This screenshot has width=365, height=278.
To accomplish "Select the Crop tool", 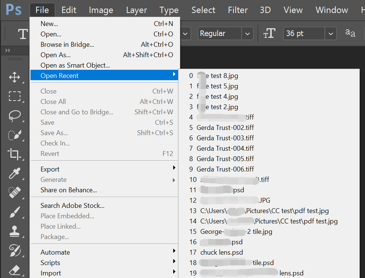I will [14, 154].
